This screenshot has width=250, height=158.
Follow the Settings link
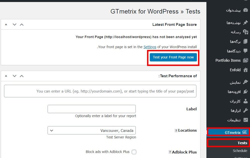click(x=150, y=47)
